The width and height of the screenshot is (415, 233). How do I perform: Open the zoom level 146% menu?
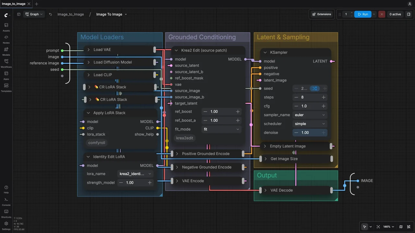389,227
